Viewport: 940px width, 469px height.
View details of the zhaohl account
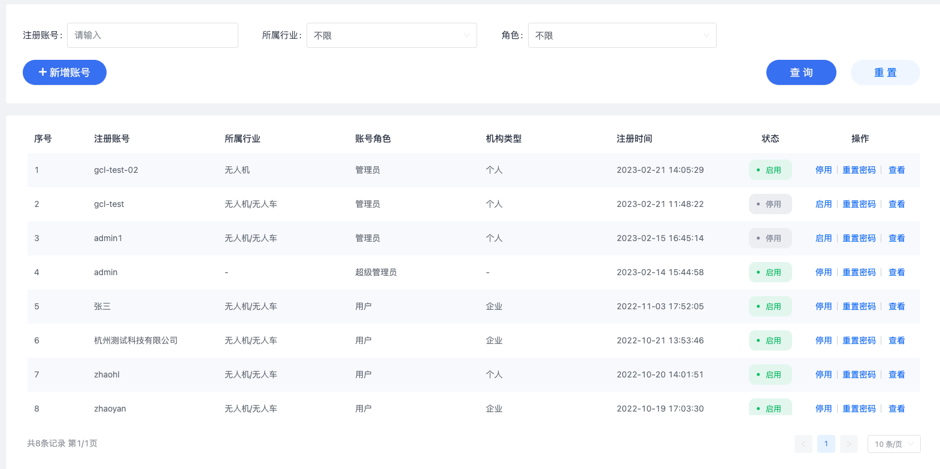point(896,374)
